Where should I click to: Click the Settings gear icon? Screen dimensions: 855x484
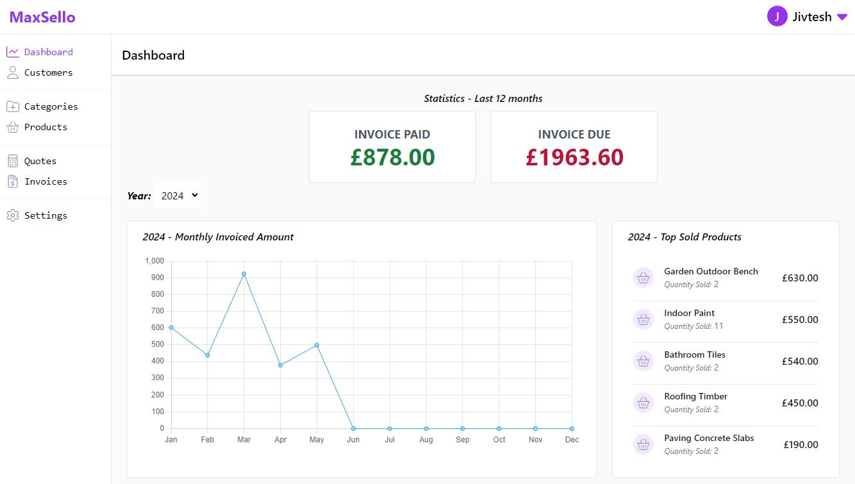[13, 215]
